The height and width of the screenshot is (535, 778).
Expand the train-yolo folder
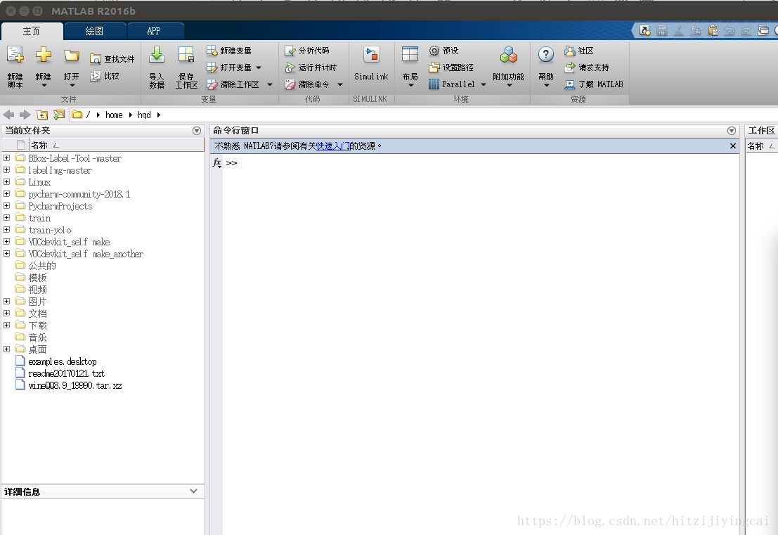(x=7, y=229)
